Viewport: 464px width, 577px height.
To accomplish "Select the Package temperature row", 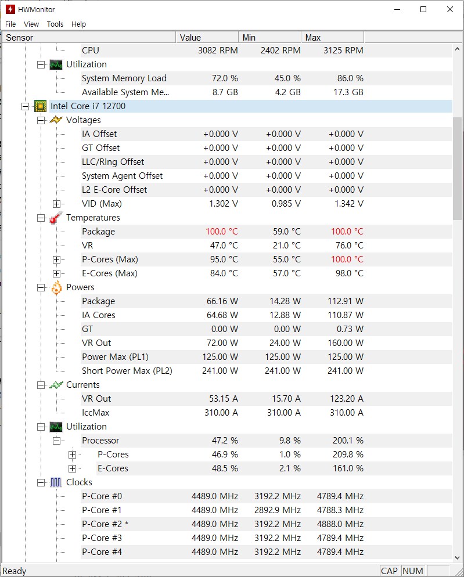I will pyautogui.click(x=267, y=232).
